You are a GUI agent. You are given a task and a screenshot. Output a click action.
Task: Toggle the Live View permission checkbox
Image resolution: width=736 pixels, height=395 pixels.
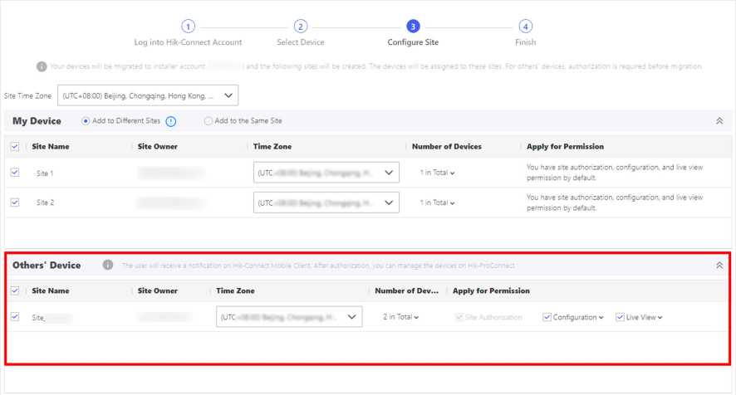coord(620,317)
